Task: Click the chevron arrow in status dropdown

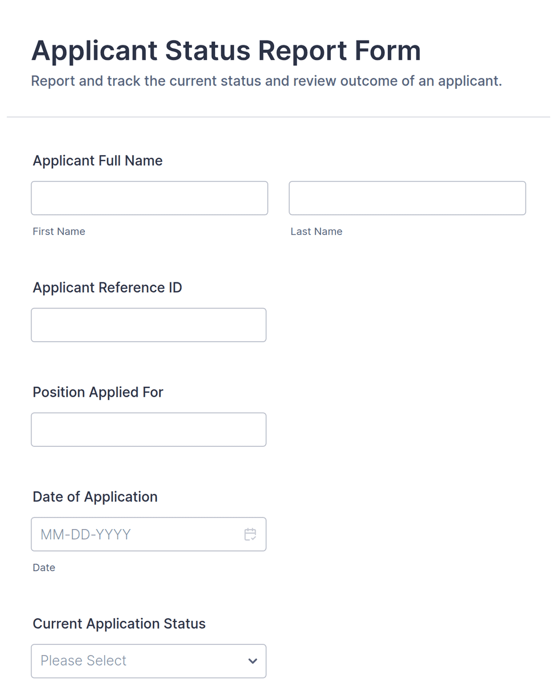Action: point(253,661)
